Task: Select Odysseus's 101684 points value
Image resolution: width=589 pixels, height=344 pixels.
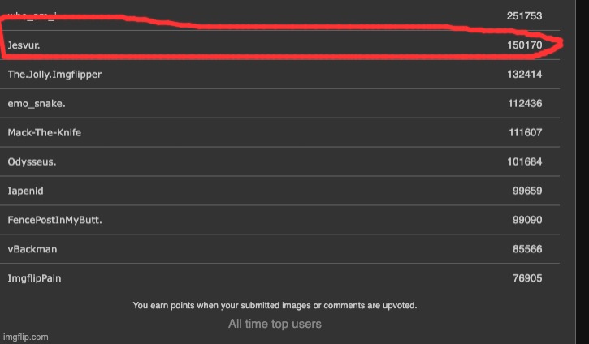Action: point(523,161)
